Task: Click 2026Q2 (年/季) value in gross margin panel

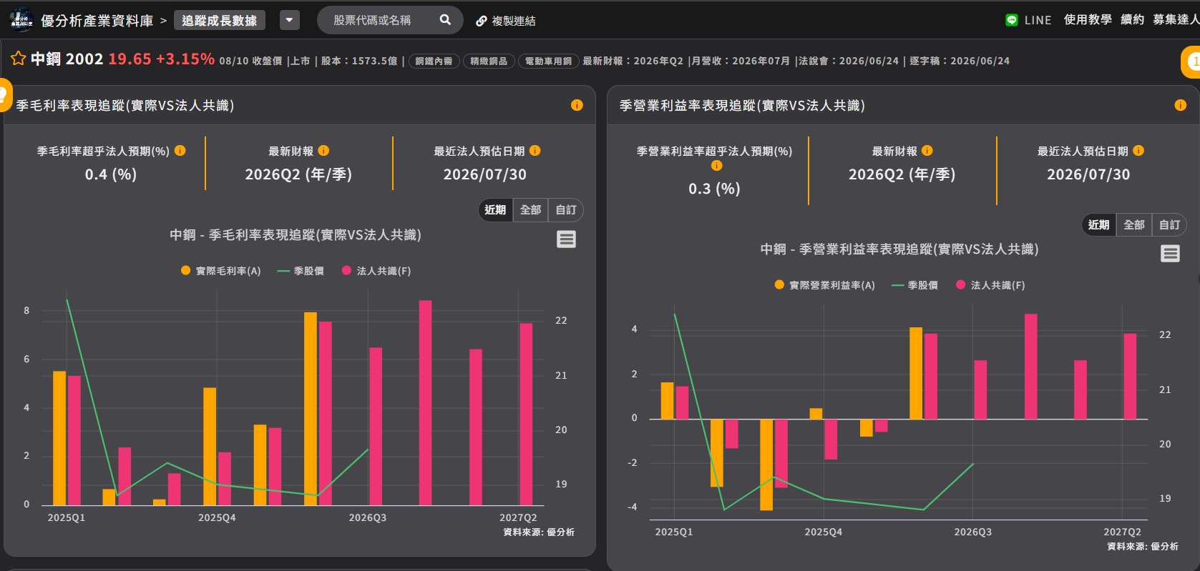Action: 298,174
